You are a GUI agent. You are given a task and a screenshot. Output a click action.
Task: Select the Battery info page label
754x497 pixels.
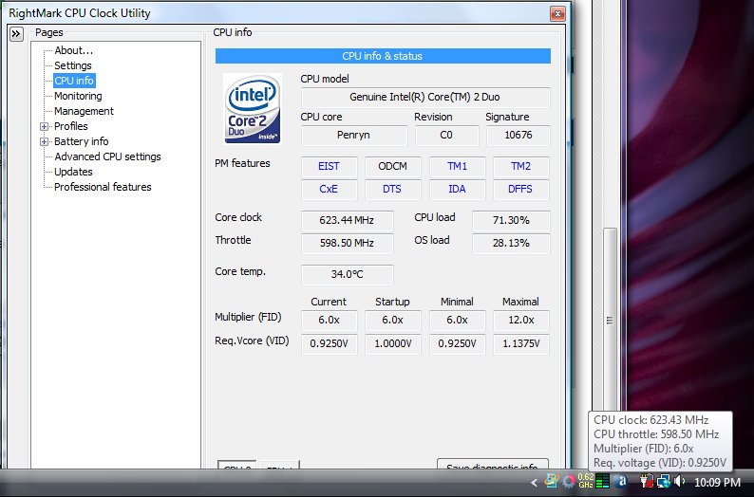[x=82, y=141]
